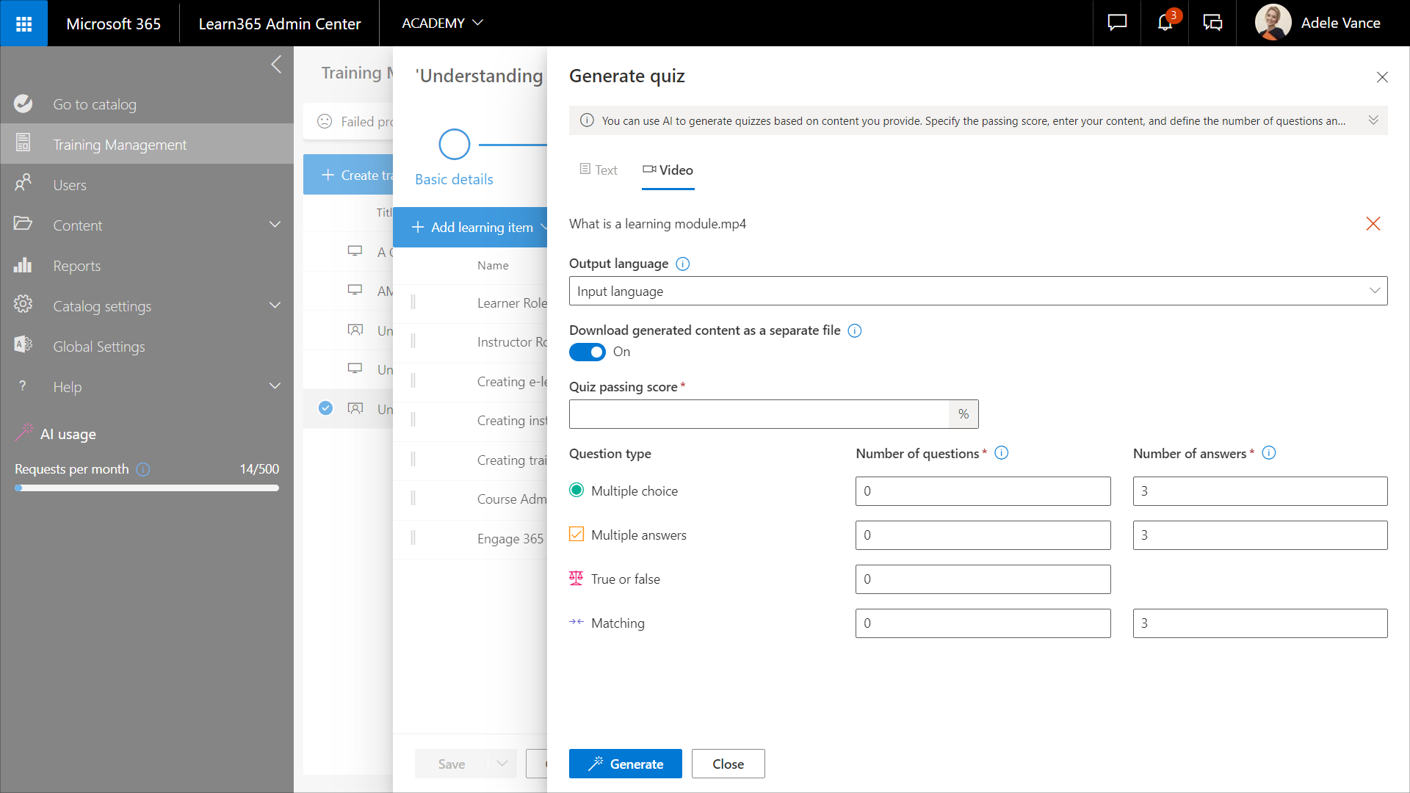Screen dimensions: 1410x793
Task: Click the Number of questions info icon
Action: (x=1001, y=453)
